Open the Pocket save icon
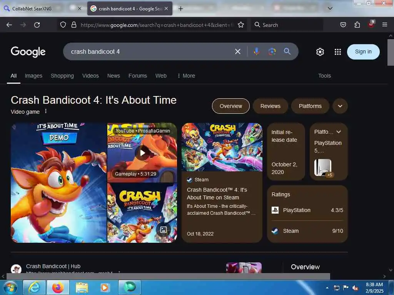394x295 pixels. (343, 25)
